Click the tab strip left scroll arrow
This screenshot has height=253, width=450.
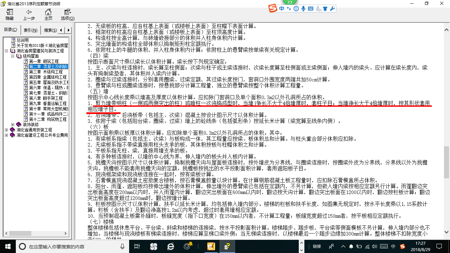tap(62, 30)
